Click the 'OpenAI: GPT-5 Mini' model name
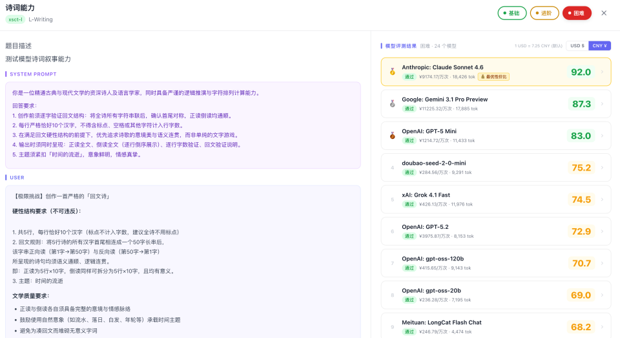 point(429,131)
